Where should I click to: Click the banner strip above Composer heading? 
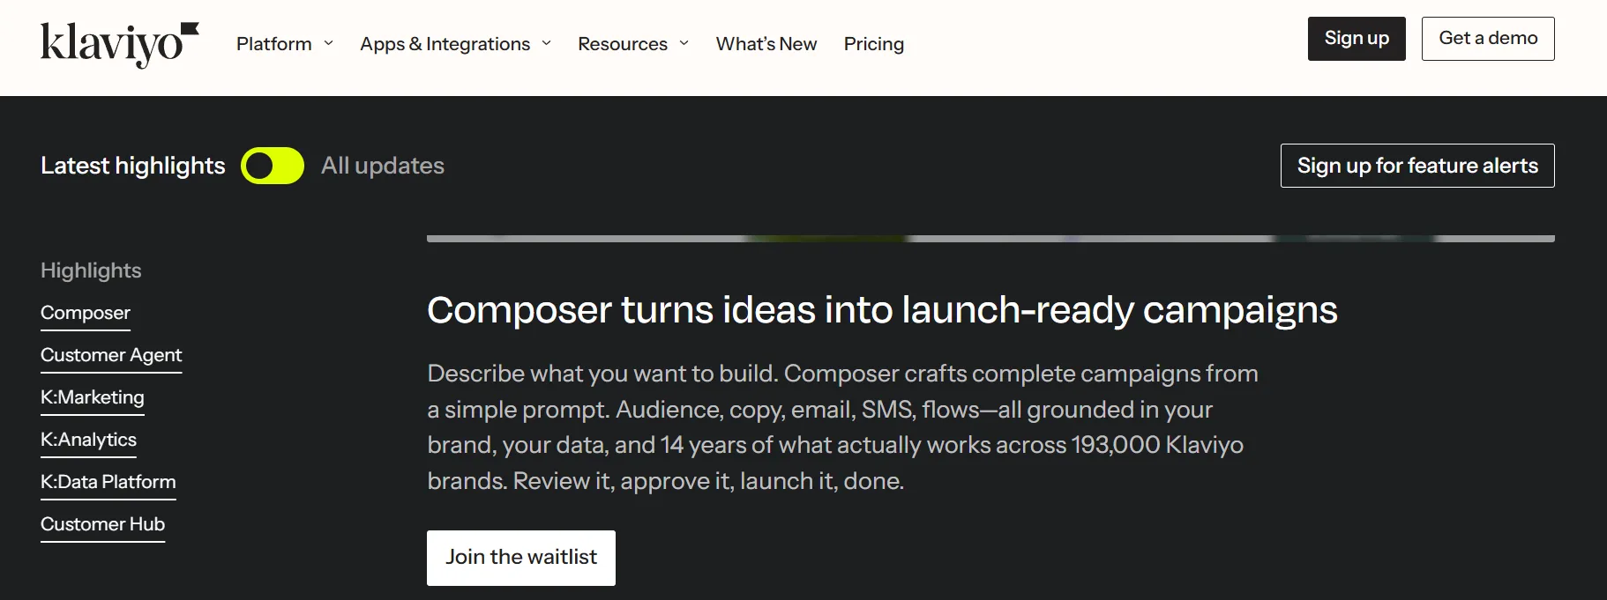point(990,239)
